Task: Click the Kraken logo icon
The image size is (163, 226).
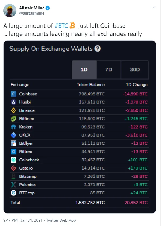Action: (13, 127)
